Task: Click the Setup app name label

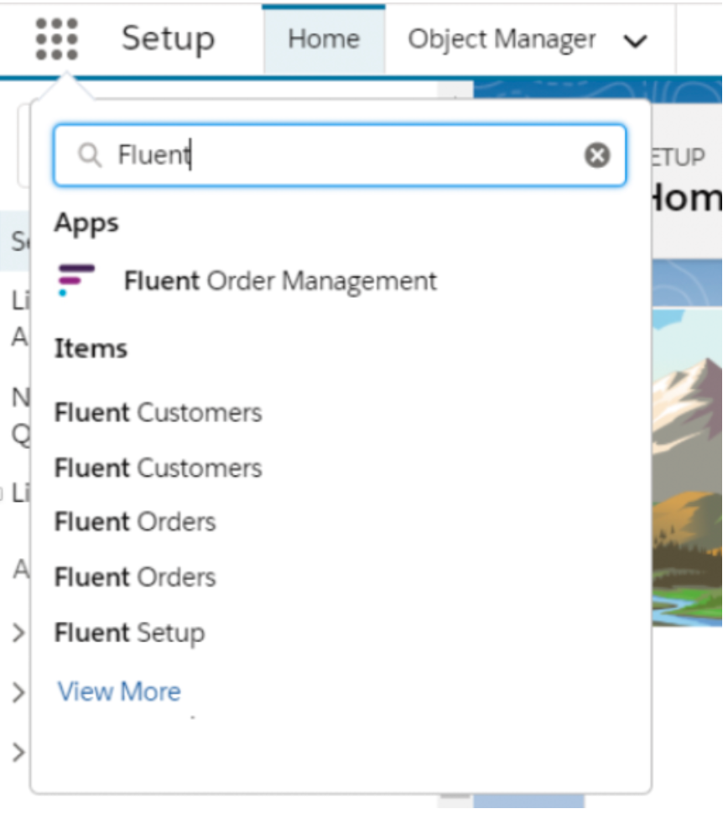Action: pos(168,39)
